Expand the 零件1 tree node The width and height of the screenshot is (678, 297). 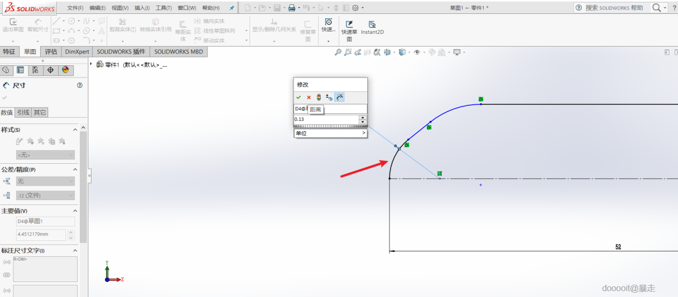(91, 64)
